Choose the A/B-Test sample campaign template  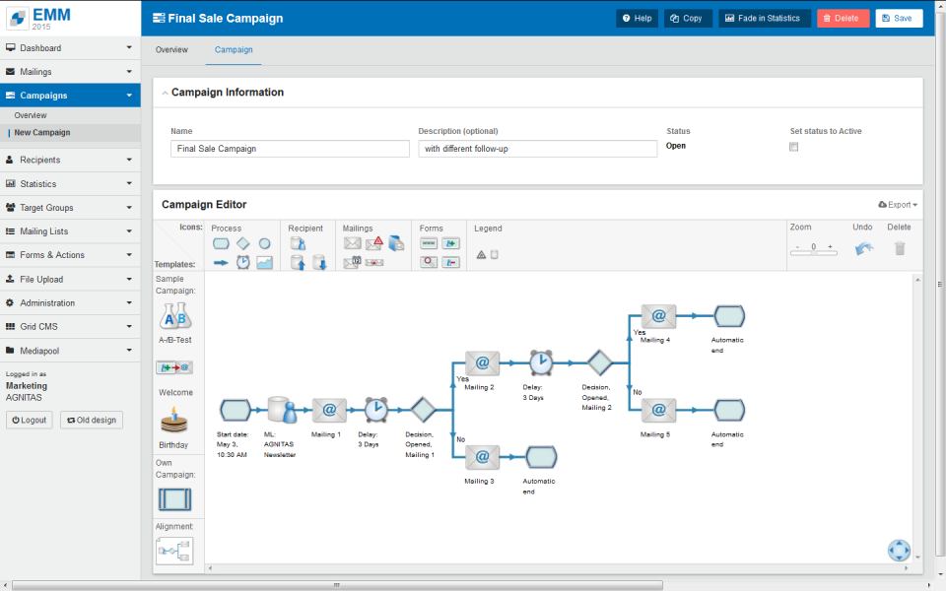[x=175, y=316]
